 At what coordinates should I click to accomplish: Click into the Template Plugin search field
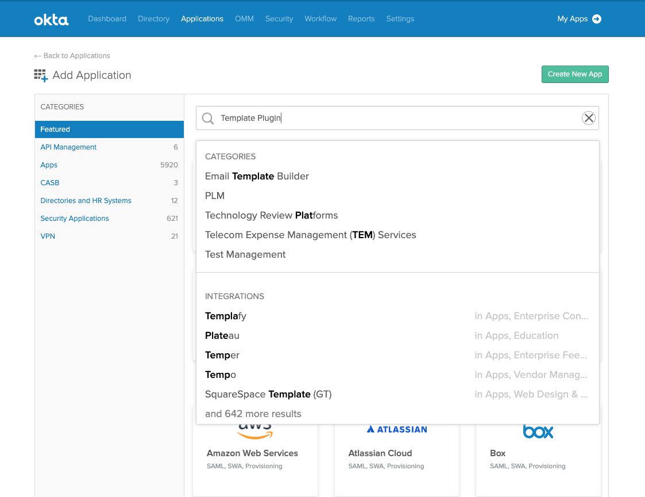pos(397,118)
